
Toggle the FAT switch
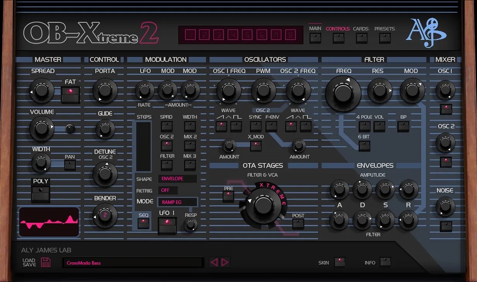(x=70, y=95)
